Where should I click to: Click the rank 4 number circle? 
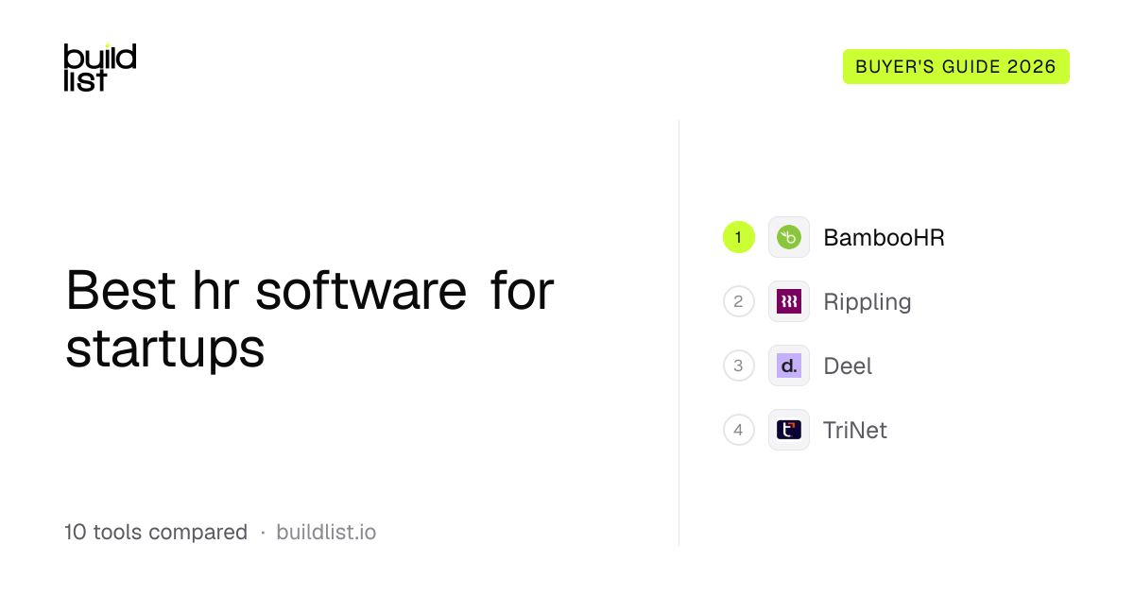click(x=739, y=430)
